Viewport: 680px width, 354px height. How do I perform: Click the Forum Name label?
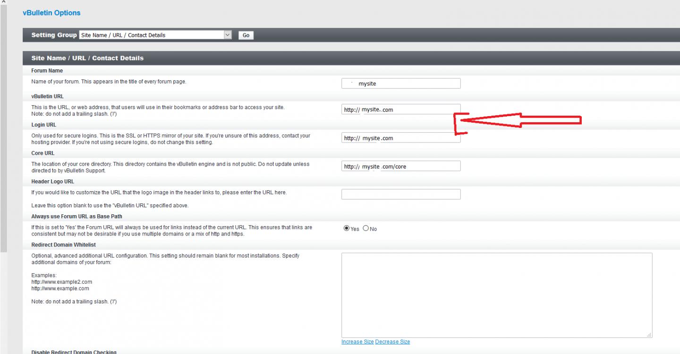[47, 71]
